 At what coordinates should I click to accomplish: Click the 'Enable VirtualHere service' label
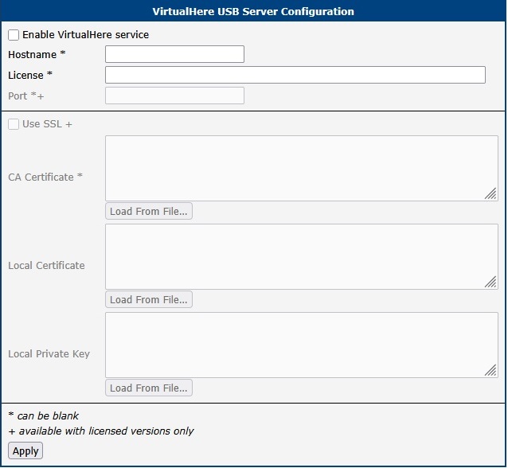click(85, 35)
